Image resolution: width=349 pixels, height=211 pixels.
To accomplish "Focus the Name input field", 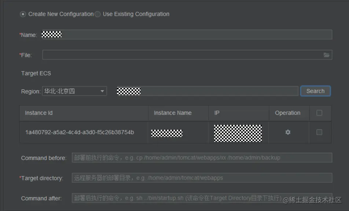I will click(x=187, y=35).
